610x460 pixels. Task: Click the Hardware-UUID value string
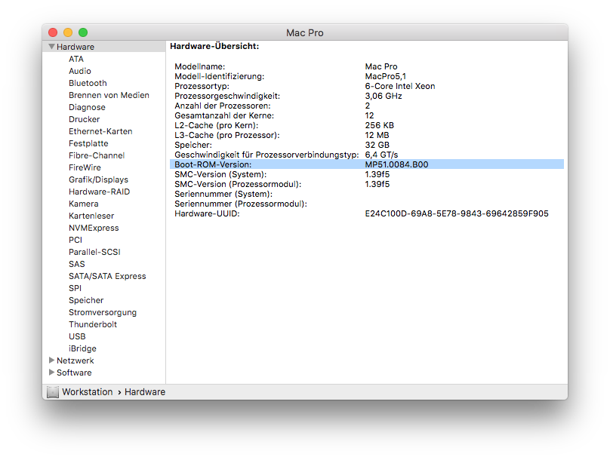(x=457, y=213)
